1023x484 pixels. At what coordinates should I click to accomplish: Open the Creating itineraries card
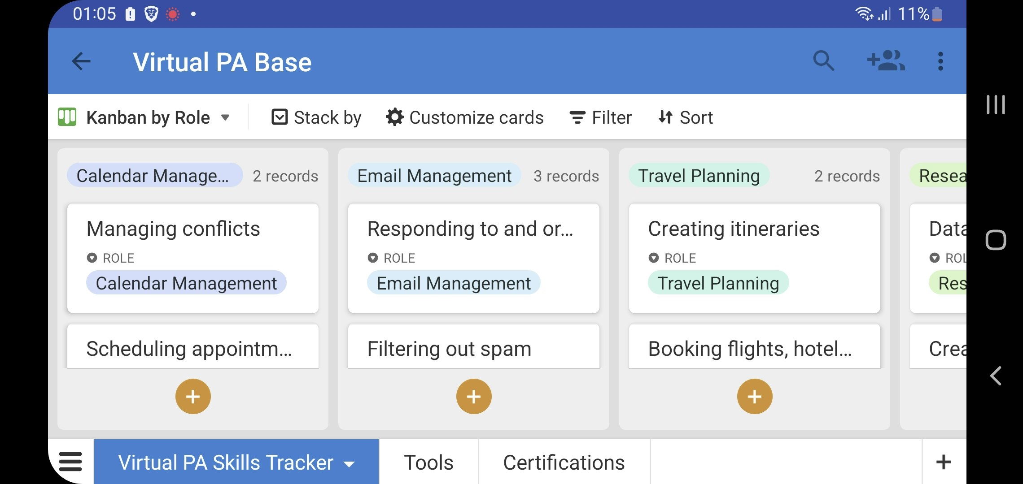755,259
